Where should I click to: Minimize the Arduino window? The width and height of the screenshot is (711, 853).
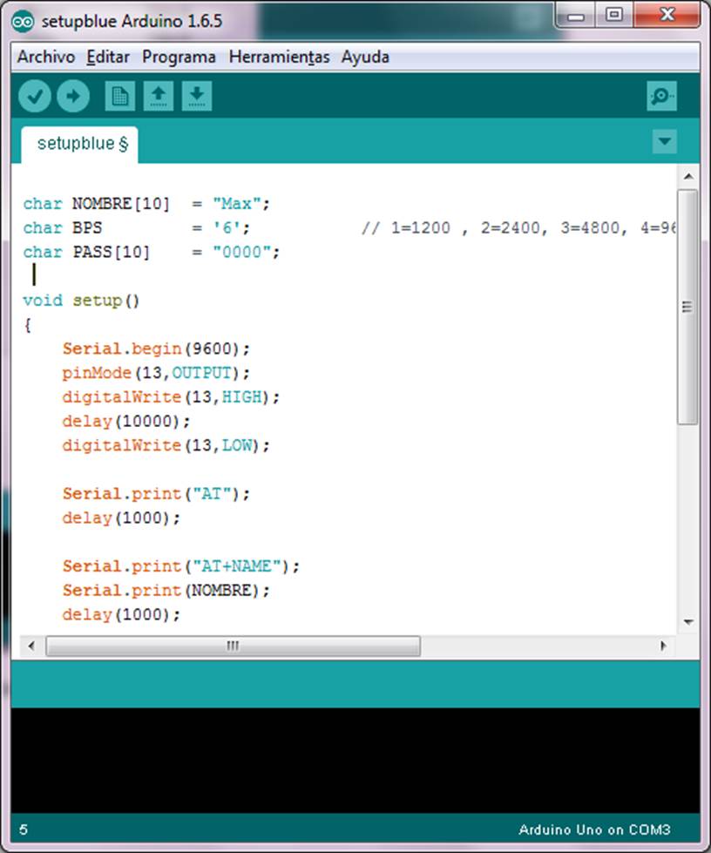pyautogui.click(x=576, y=16)
